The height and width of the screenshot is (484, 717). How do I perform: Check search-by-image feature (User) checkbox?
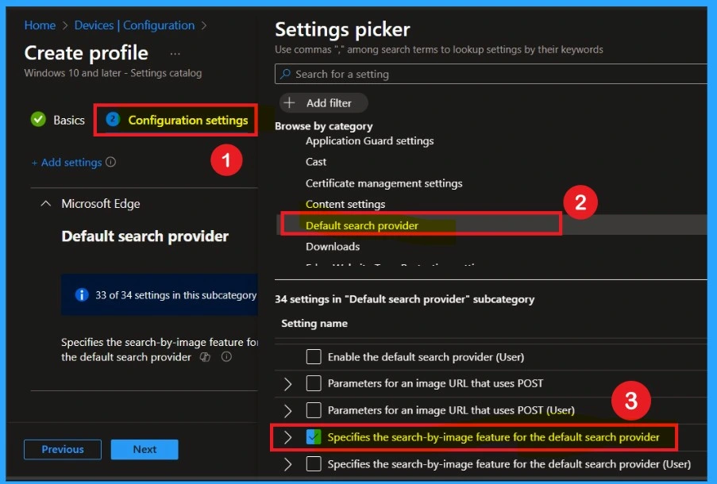point(314,464)
